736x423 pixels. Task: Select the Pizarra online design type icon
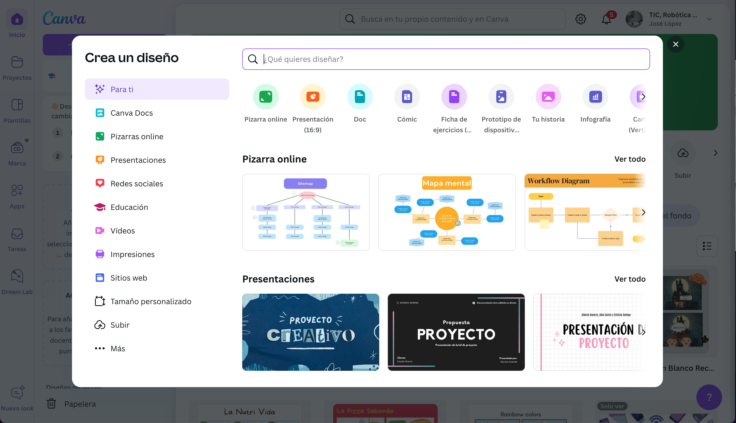click(265, 96)
